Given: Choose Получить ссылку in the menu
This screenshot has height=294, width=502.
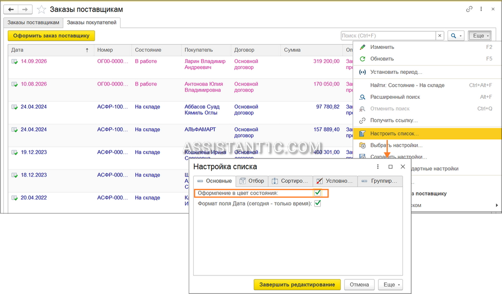Looking at the screenshot, I should pos(427,120).
